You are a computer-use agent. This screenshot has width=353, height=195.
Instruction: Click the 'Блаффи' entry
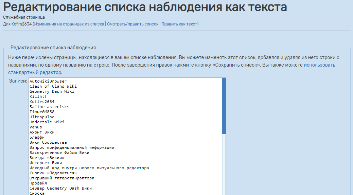[37, 137]
